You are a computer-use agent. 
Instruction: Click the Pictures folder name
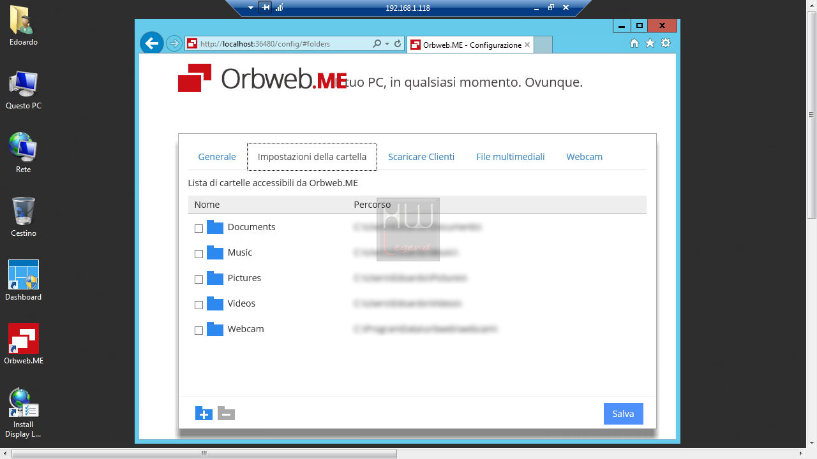[244, 278]
